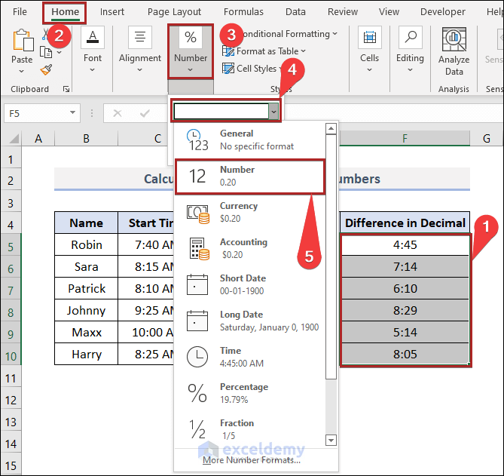504x476 pixels.
Task: Expand the Name Box dropdown arrow
Action: point(73,113)
